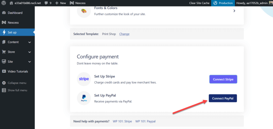This screenshot has height=129, width=273.
Task: Click the Dashboard gauge icon
Action: 4,13
